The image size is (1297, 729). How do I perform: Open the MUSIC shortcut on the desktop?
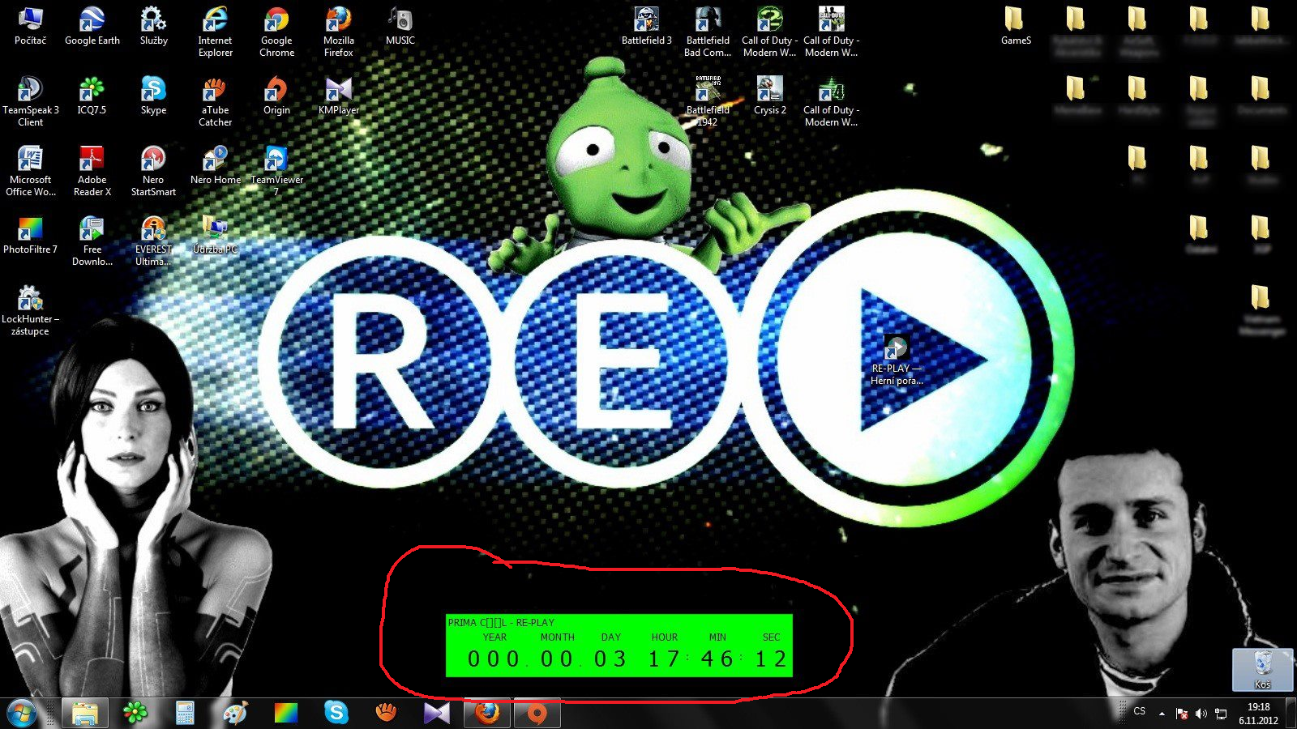pyautogui.click(x=400, y=26)
